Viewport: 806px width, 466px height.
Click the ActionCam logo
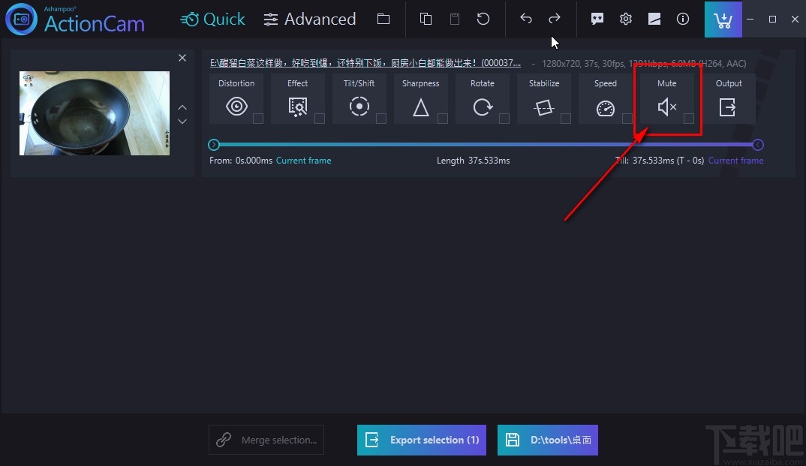75,20
